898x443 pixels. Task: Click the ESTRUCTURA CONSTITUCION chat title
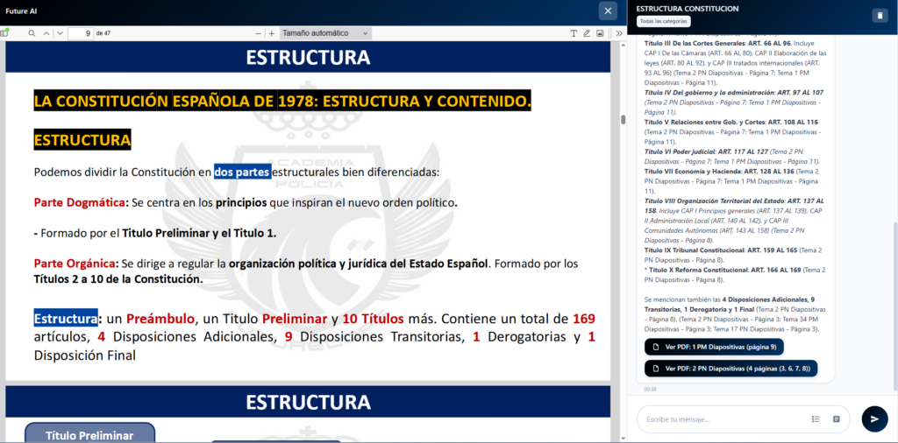pos(688,9)
